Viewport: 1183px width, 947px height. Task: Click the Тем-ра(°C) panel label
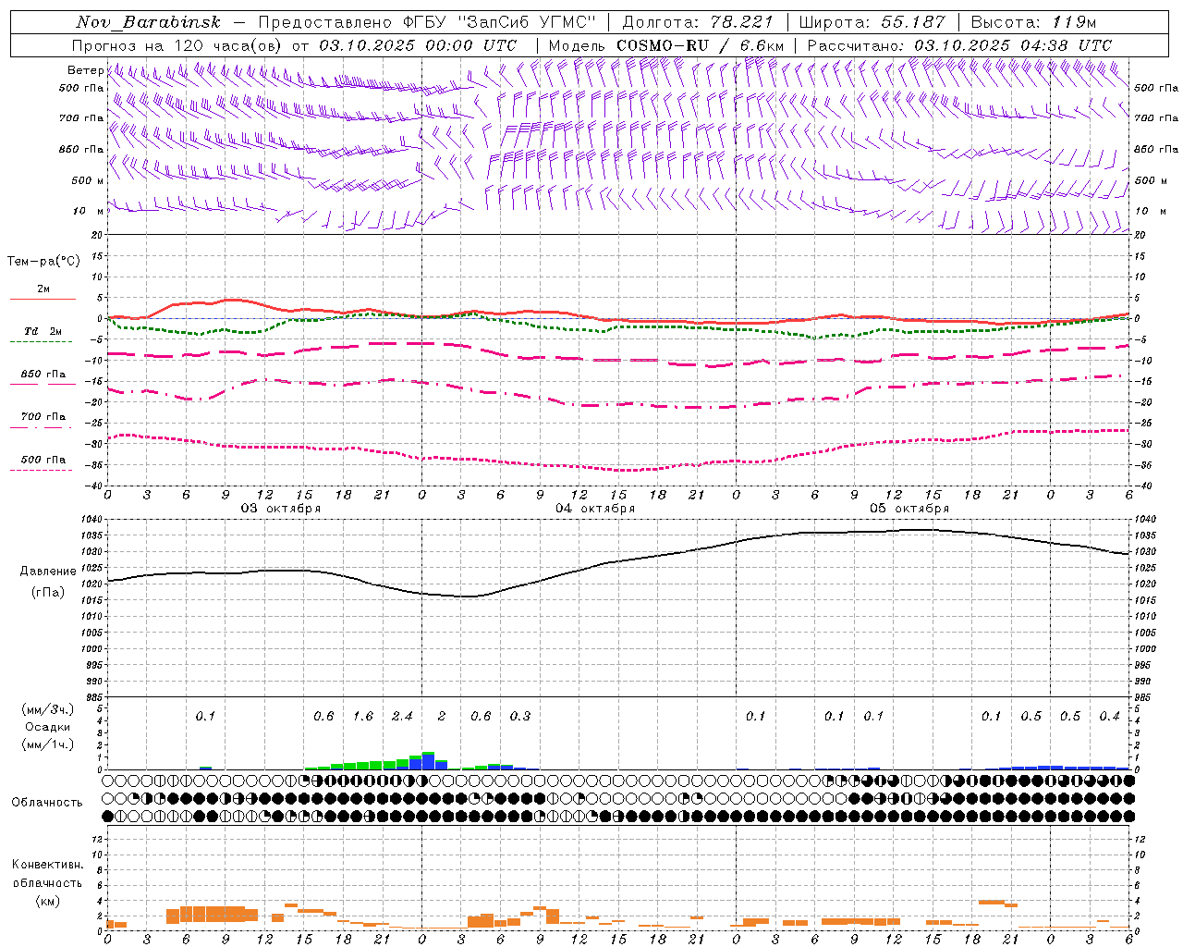(x=43, y=262)
